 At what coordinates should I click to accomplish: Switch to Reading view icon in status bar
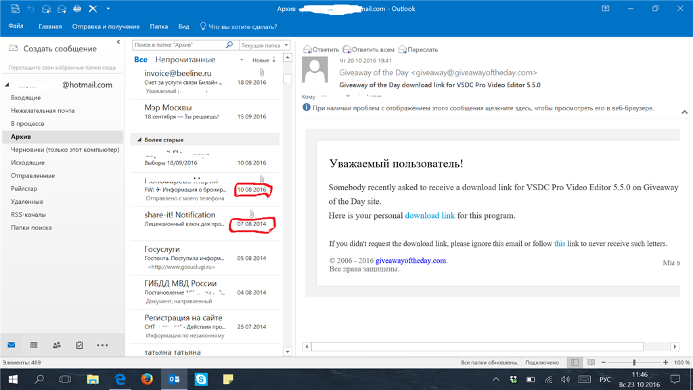pyautogui.click(x=591, y=362)
